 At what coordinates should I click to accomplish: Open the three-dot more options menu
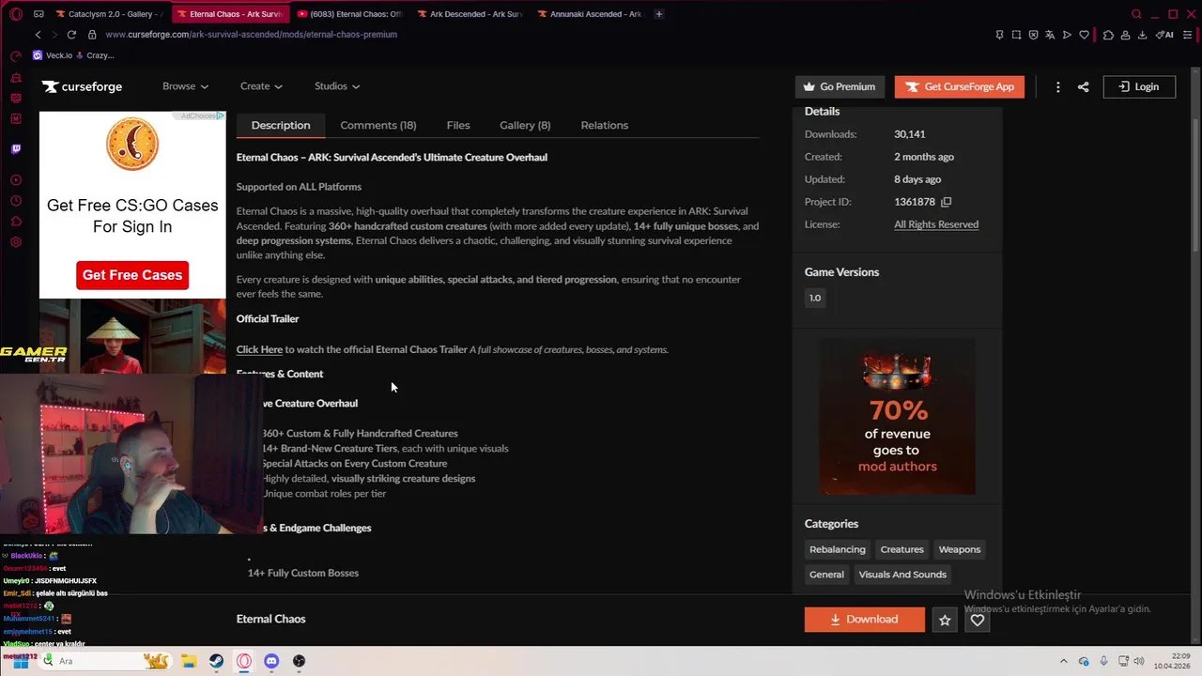1057,86
